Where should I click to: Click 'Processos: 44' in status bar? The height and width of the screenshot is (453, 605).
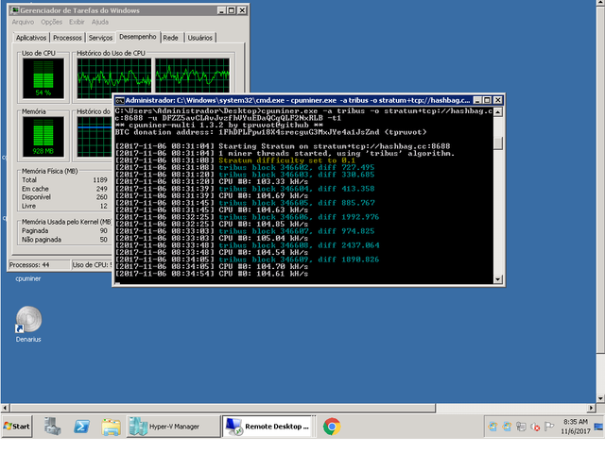click(x=29, y=265)
